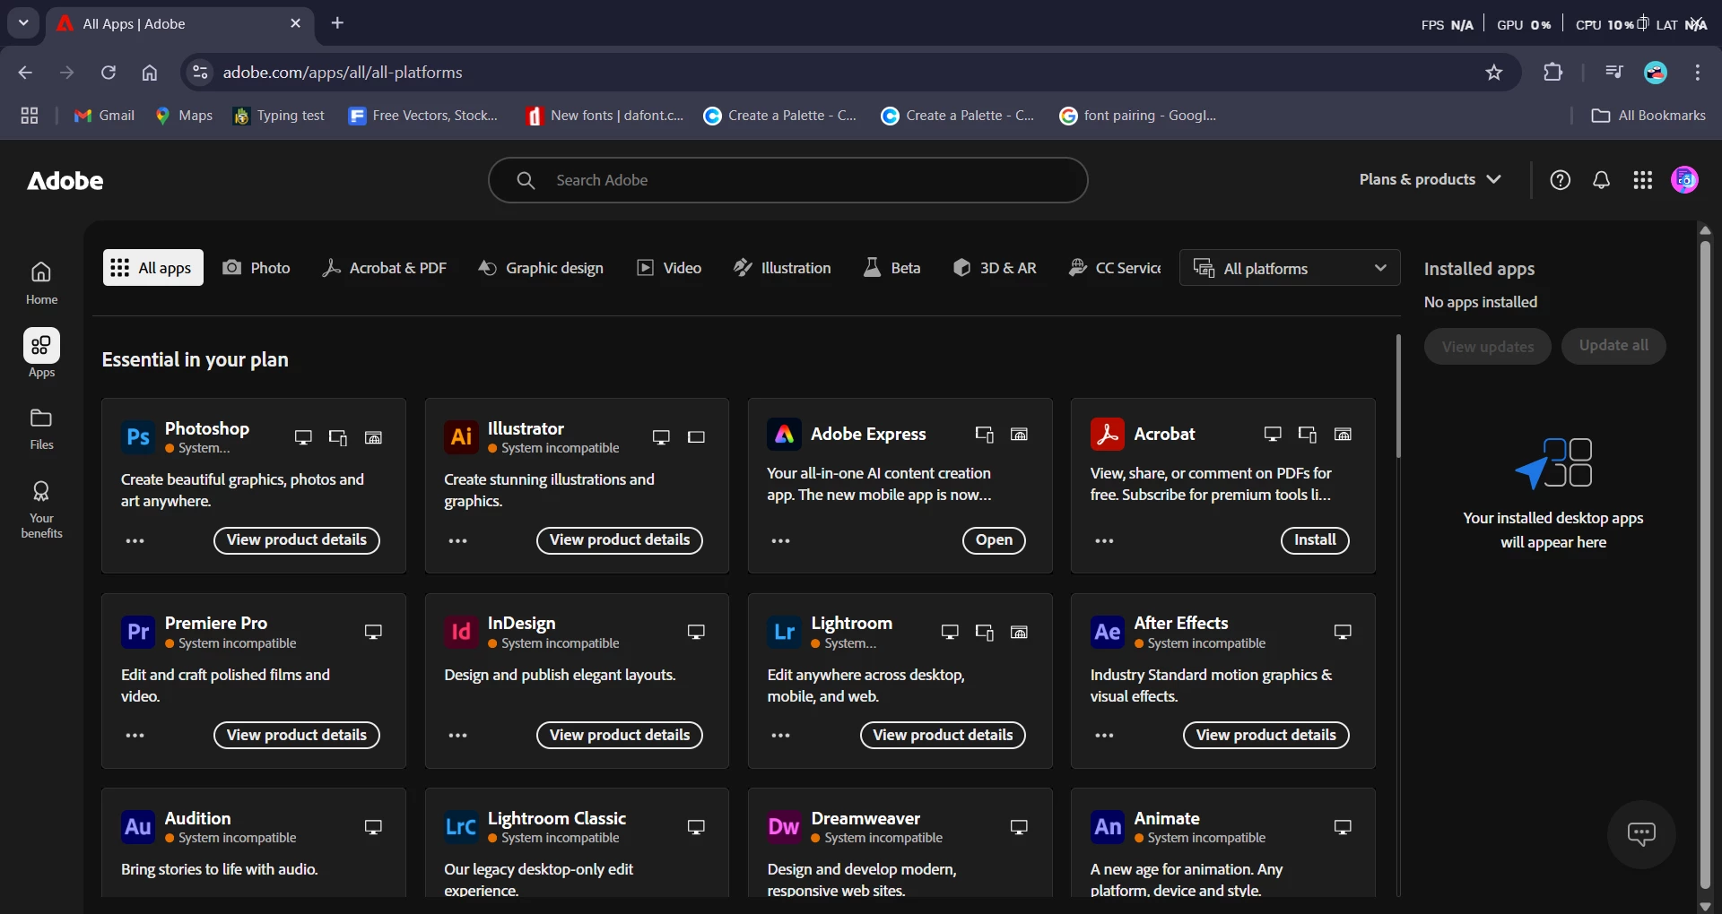Viewport: 1722px width, 914px height.
Task: Open Adobe Express more options ellipsis
Action: (x=781, y=540)
